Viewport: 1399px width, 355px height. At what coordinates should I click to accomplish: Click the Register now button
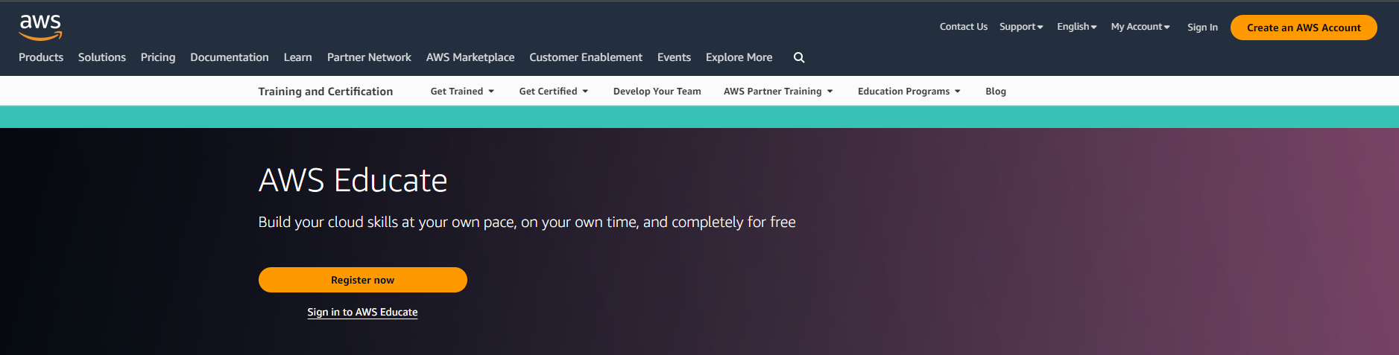point(363,280)
